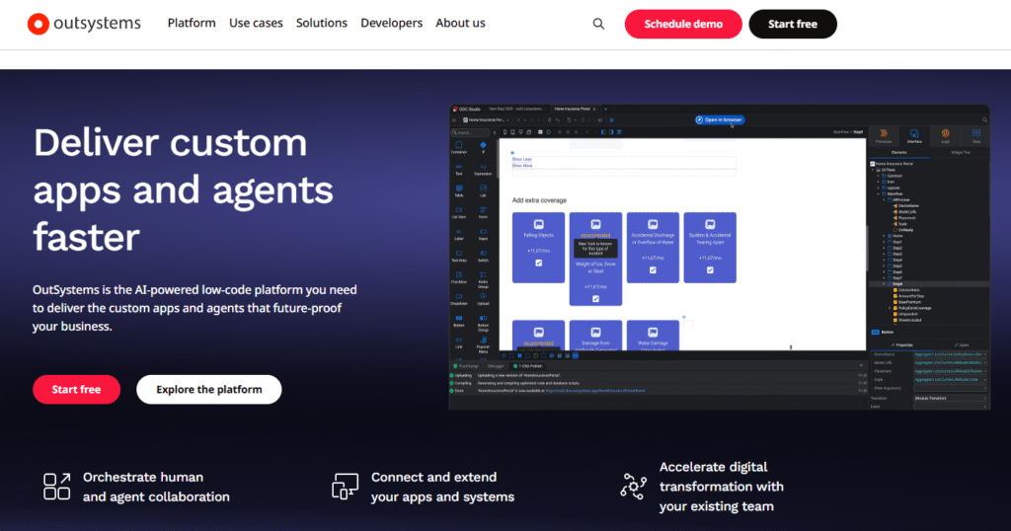
Task: Collapse the bottom publish panel chevron
Action: [x=861, y=365]
